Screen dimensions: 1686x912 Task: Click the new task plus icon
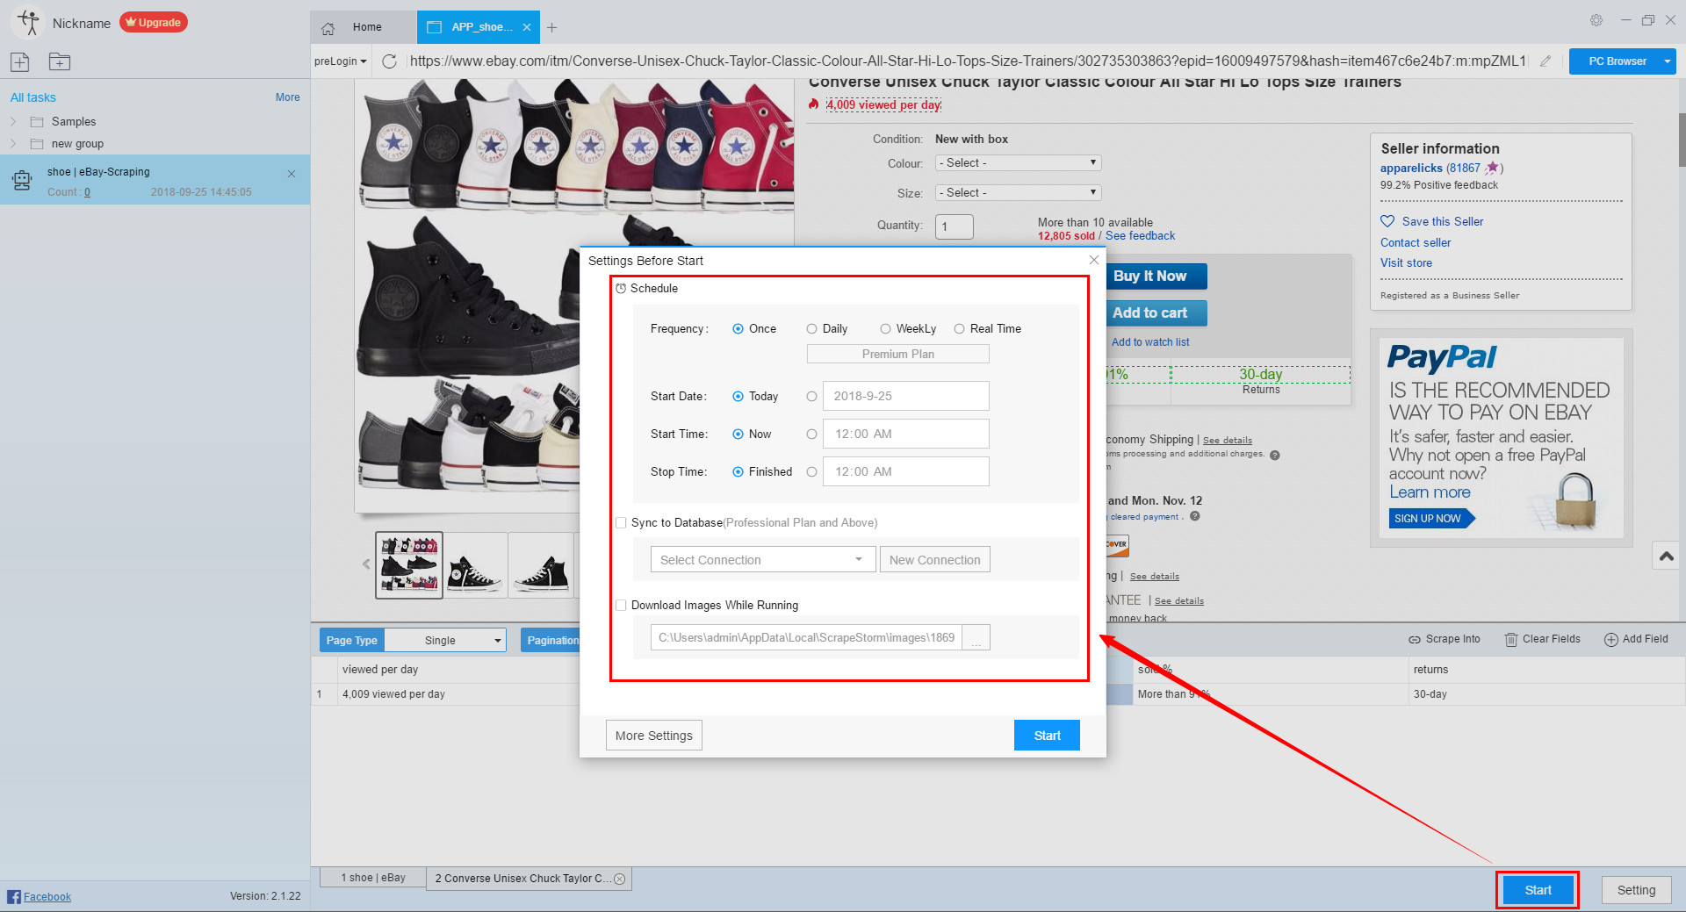19,61
